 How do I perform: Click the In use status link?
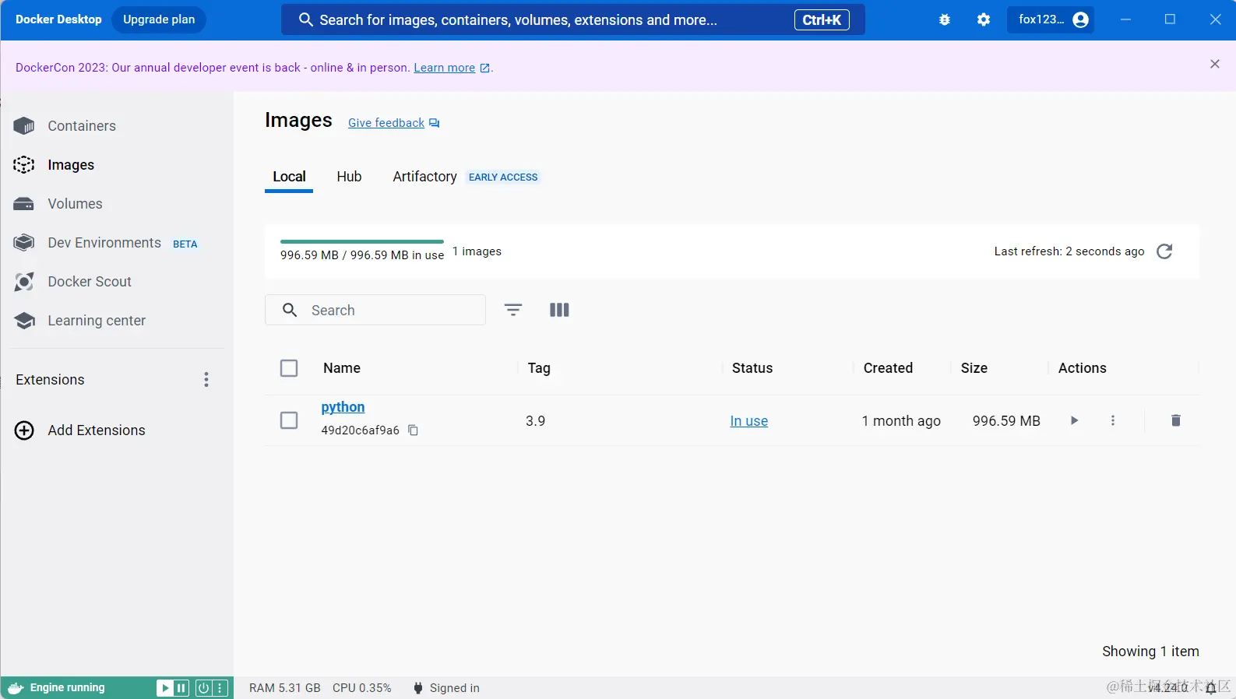748,421
